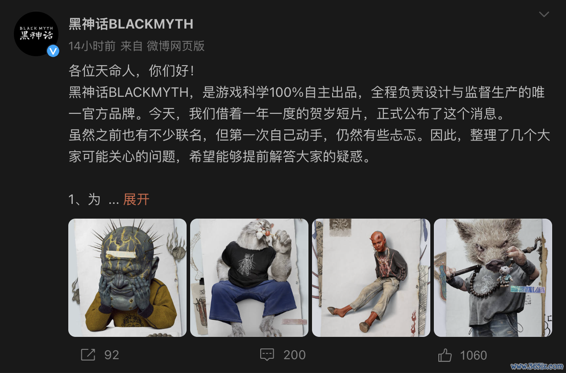The image size is (566, 373).
Task: Open comments via speech bubble icon
Action: pyautogui.click(x=267, y=355)
